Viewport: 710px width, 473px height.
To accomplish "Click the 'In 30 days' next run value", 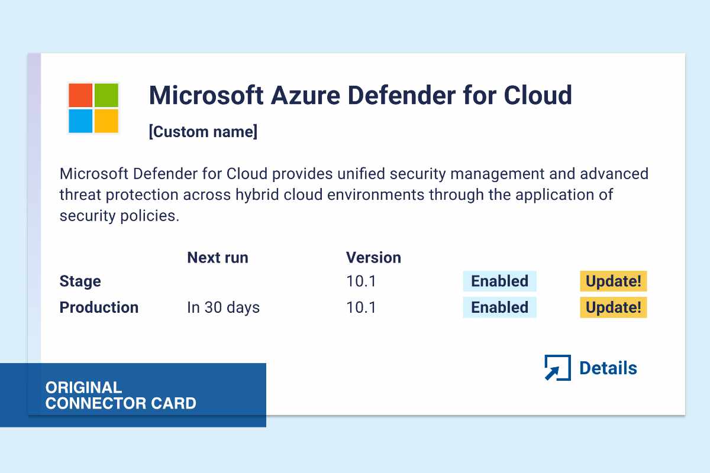I will click(223, 307).
